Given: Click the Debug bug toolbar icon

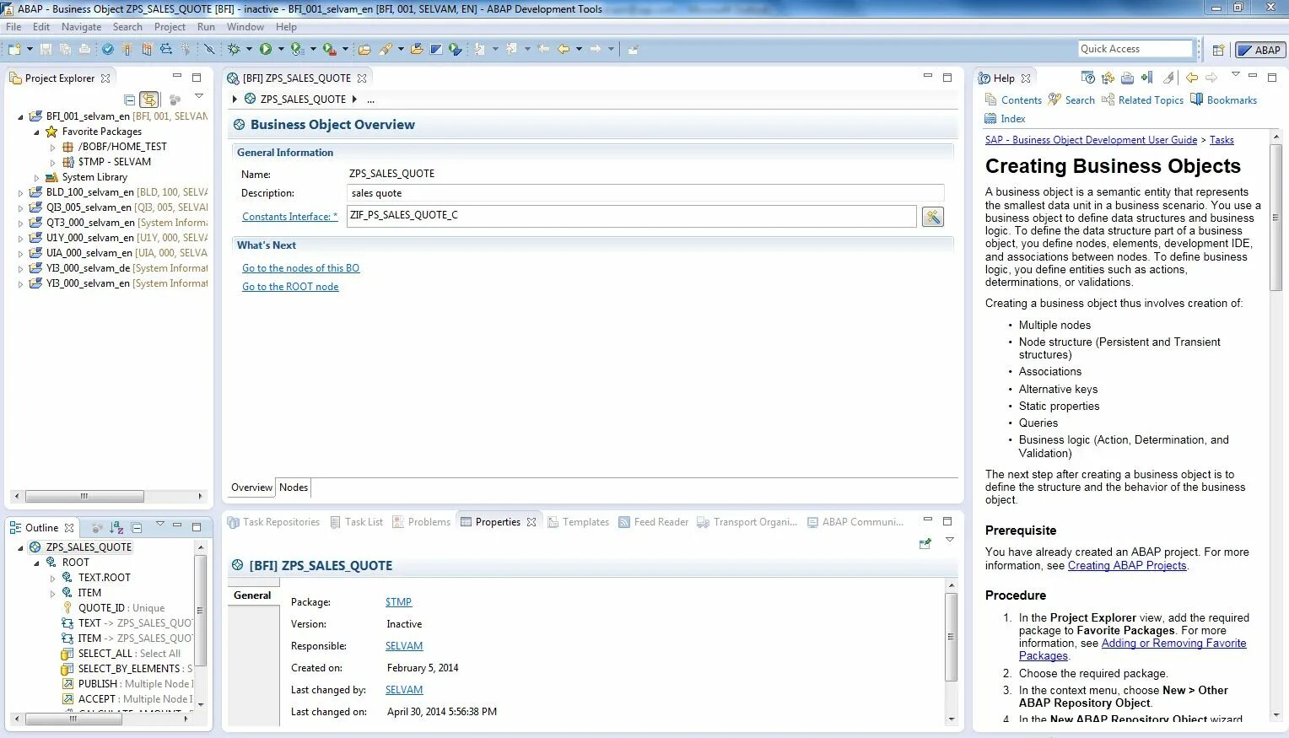Looking at the screenshot, I should tap(234, 49).
